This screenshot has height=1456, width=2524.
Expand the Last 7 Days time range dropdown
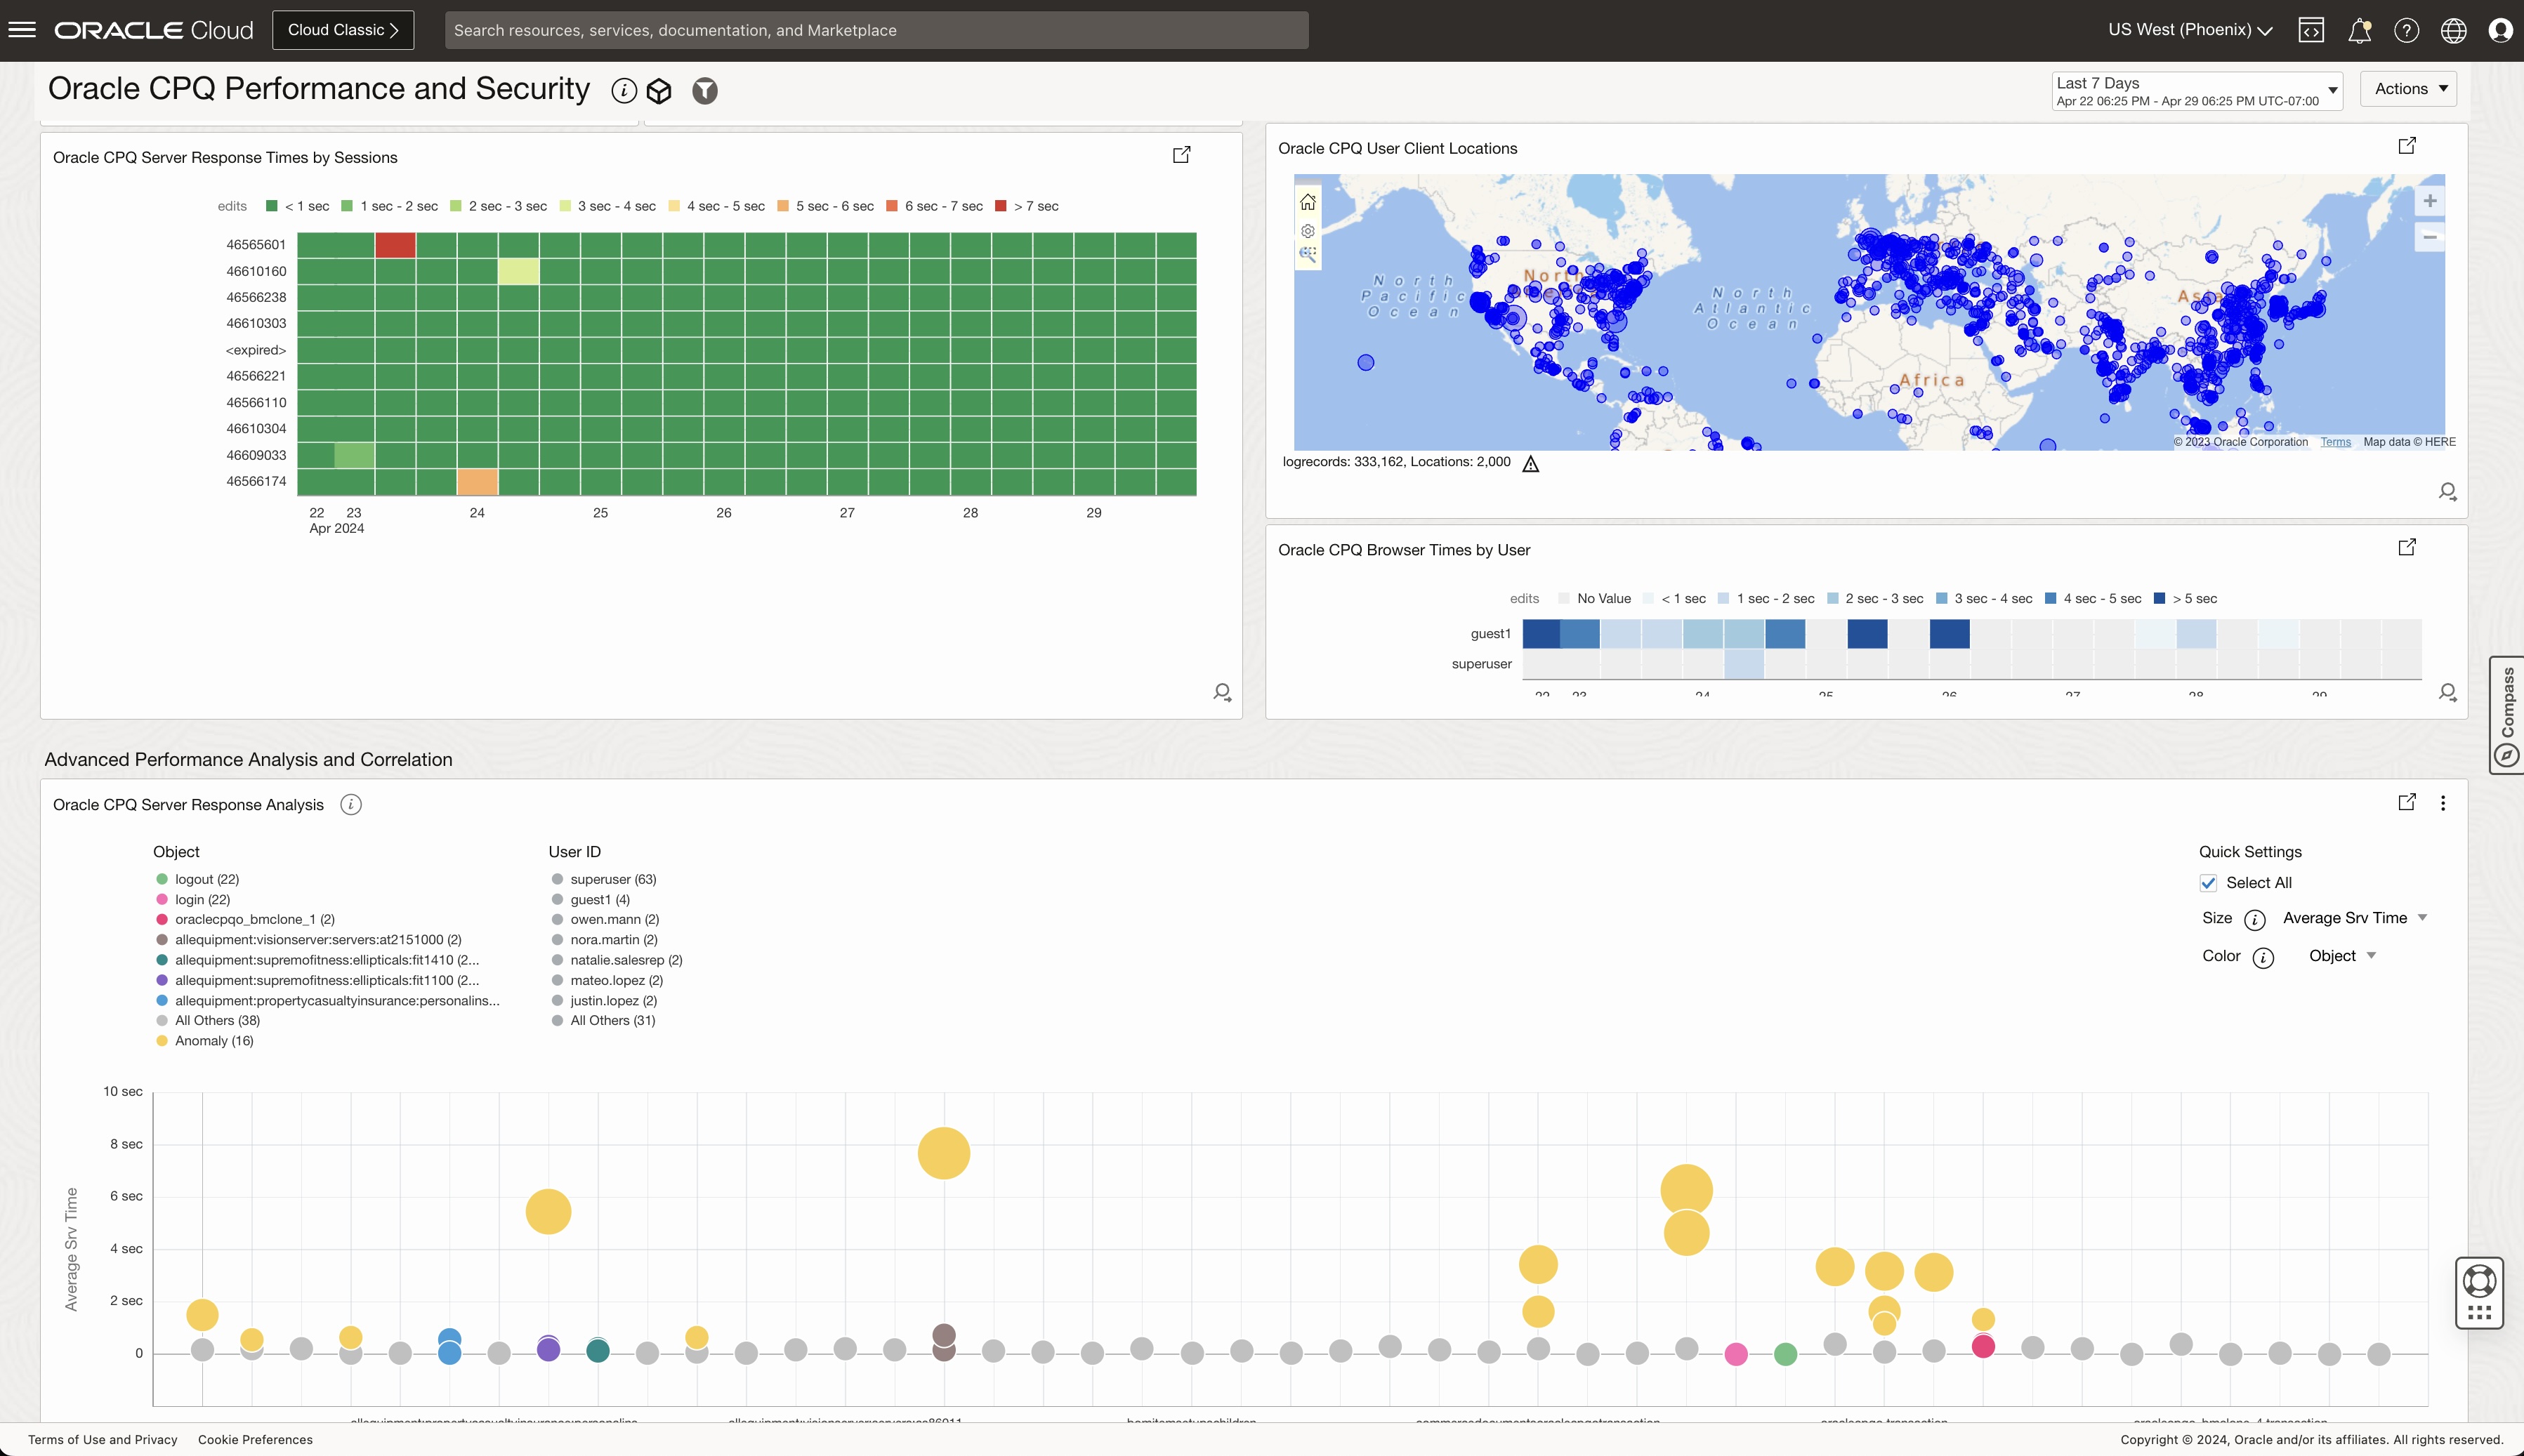pos(2196,90)
